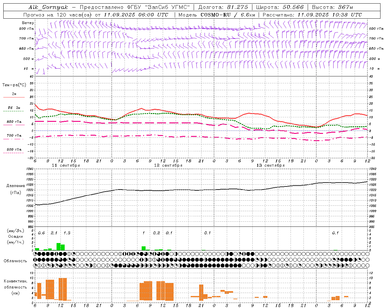Click the 850 гПа entry in temperature legend

[x=14, y=122]
